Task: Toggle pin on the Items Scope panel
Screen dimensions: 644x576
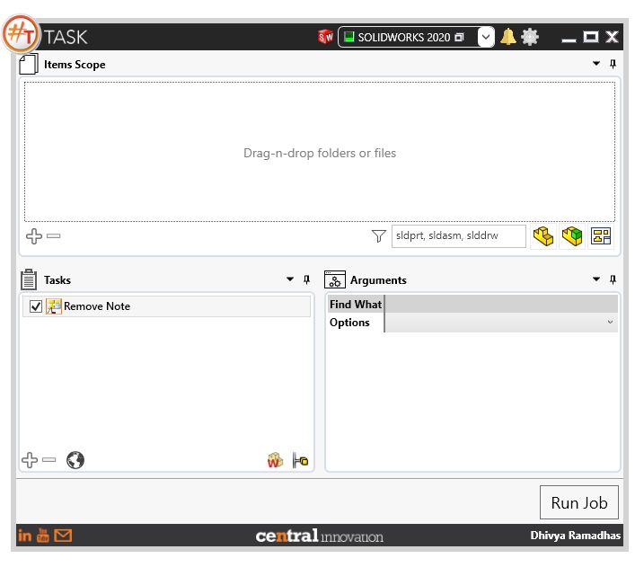Action: 613,64
